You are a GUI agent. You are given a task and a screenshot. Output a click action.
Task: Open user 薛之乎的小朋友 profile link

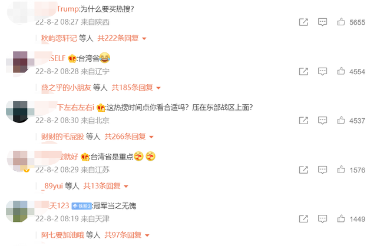pos(66,88)
